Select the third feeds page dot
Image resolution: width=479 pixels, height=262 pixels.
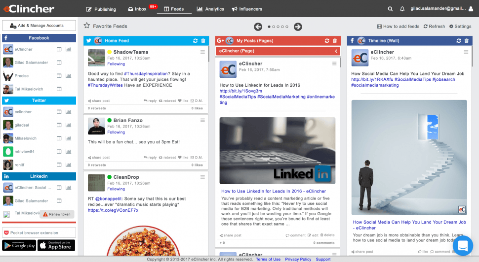pos(278,27)
